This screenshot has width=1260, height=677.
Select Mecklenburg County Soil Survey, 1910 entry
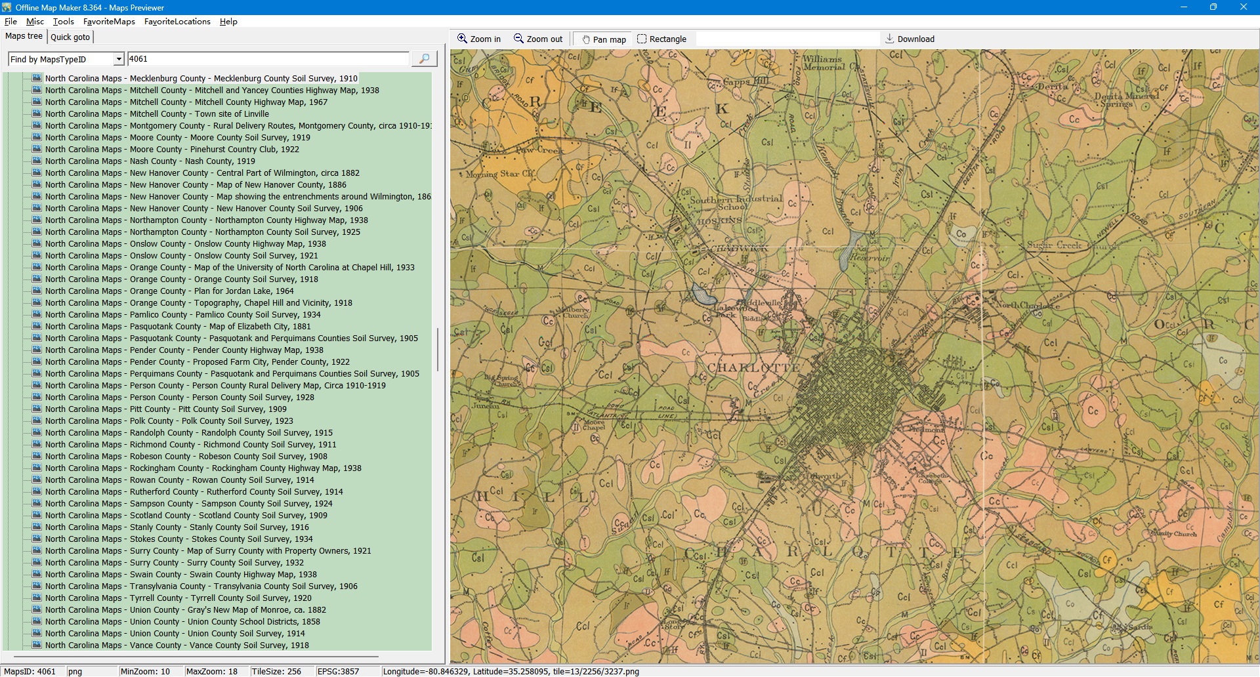tap(201, 79)
